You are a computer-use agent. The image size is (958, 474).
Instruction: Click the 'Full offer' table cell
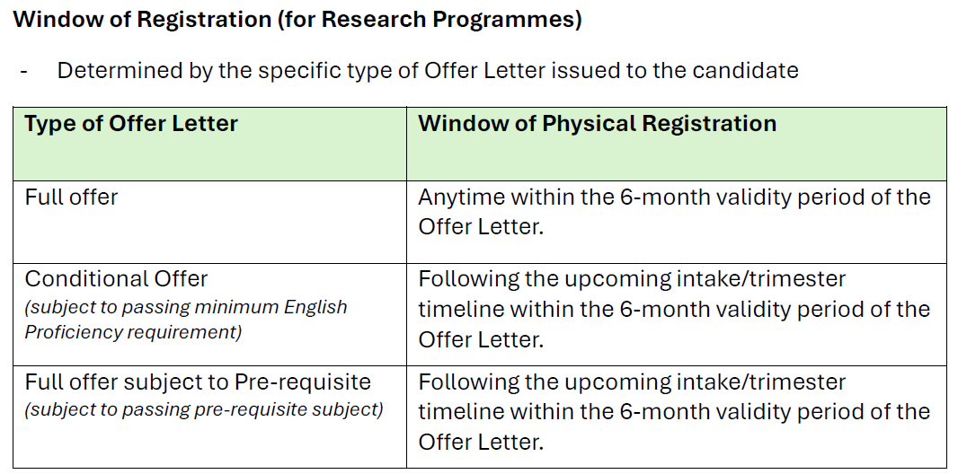pyautogui.click(x=210, y=222)
